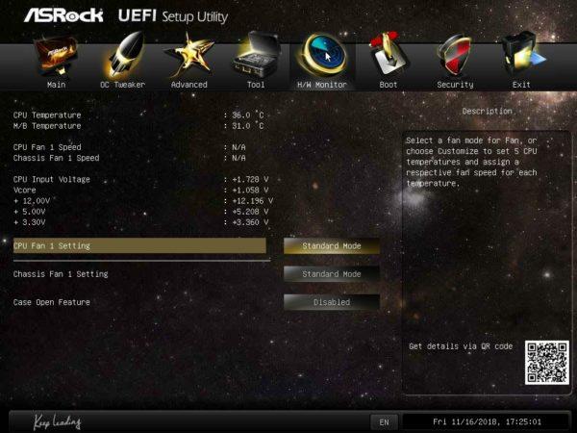Click the 31.0 °C motherboard temperature value
The image size is (577, 433).
[248, 126]
